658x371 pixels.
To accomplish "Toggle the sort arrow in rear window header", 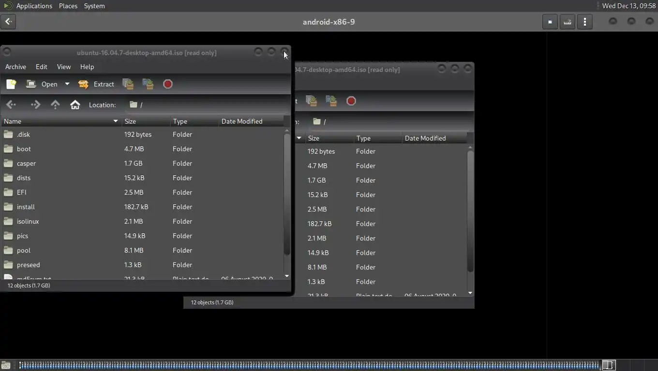I will tap(299, 138).
